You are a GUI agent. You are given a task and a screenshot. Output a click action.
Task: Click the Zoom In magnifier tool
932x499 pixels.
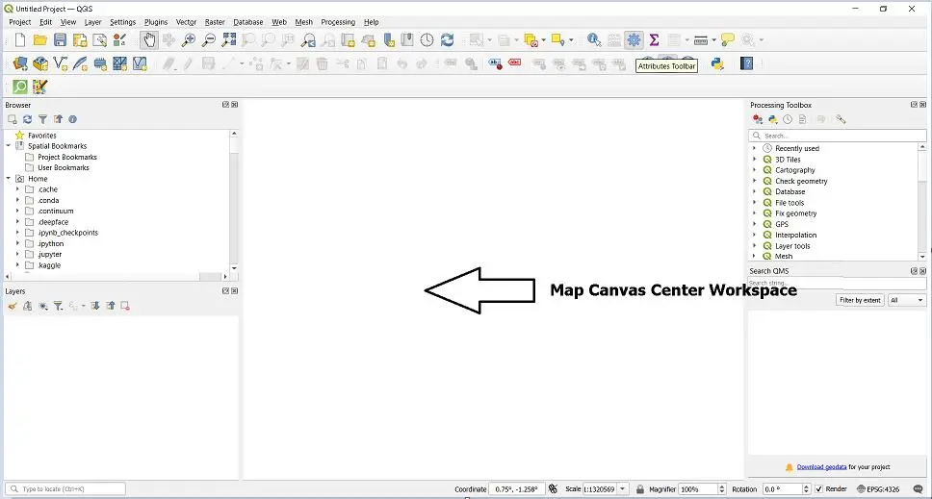click(x=189, y=39)
